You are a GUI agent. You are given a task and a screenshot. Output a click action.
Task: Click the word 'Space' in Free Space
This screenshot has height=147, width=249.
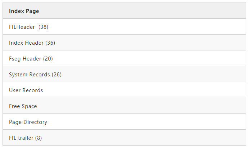pos(29,106)
